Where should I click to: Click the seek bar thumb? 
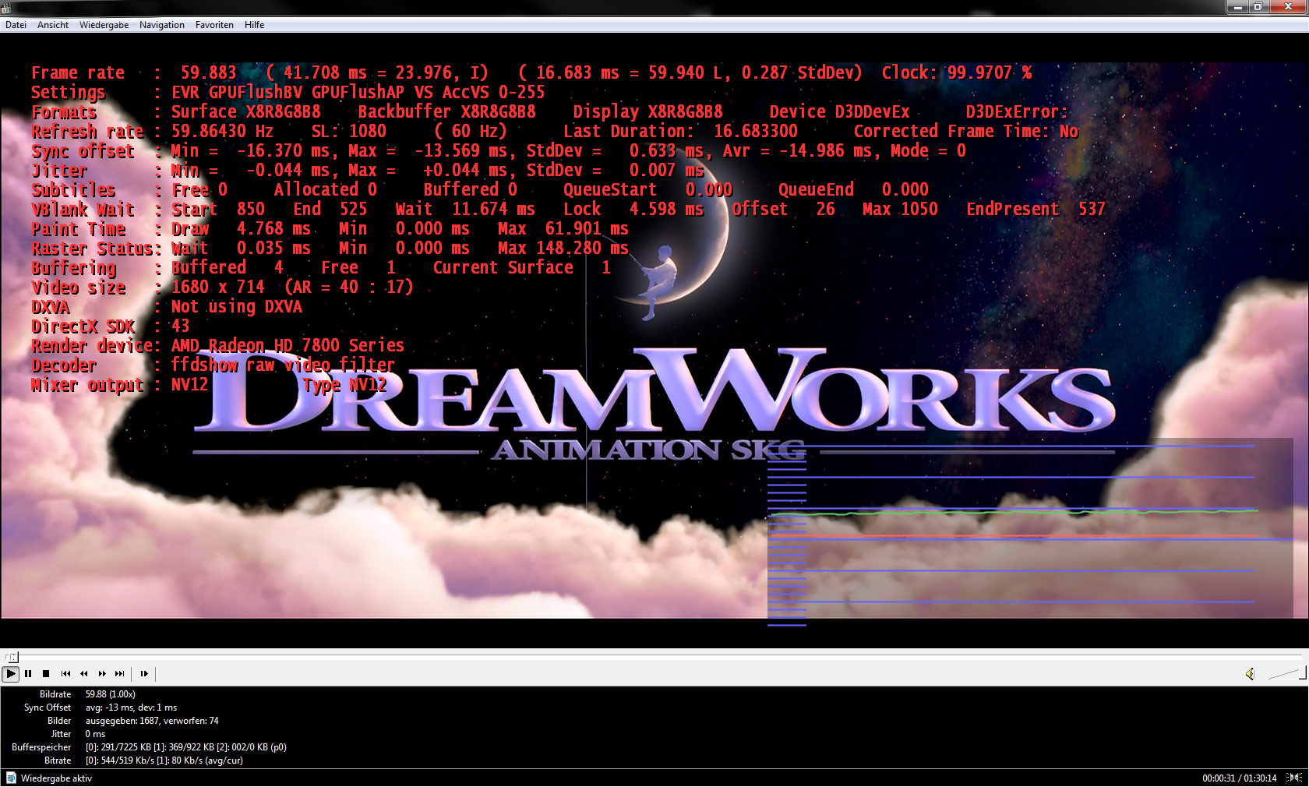pos(12,657)
